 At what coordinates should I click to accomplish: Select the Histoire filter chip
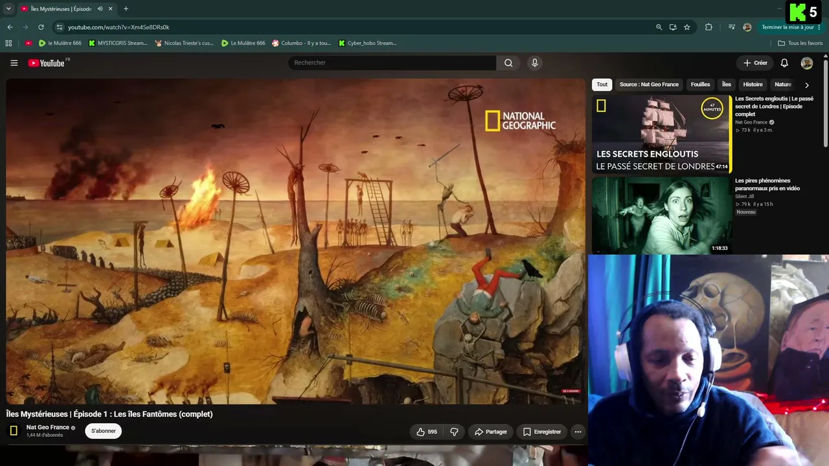point(753,85)
